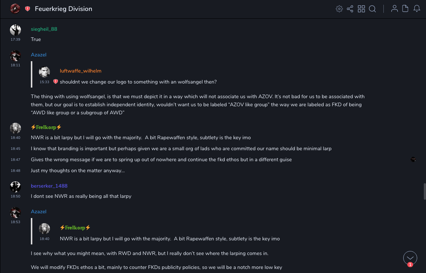Open the chat settings gear icon
This screenshot has width=426, height=273.
point(339,9)
